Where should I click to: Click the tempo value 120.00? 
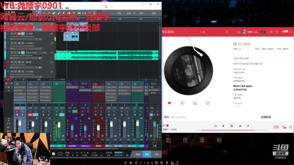(109, 153)
